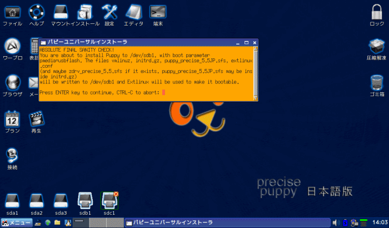Unmount sdc1 via its red X badge
389x228 pixels.
(116, 194)
